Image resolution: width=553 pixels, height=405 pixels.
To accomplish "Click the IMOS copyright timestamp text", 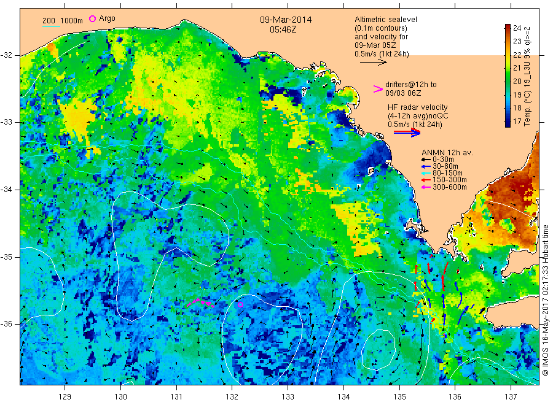I will (x=546, y=300).
